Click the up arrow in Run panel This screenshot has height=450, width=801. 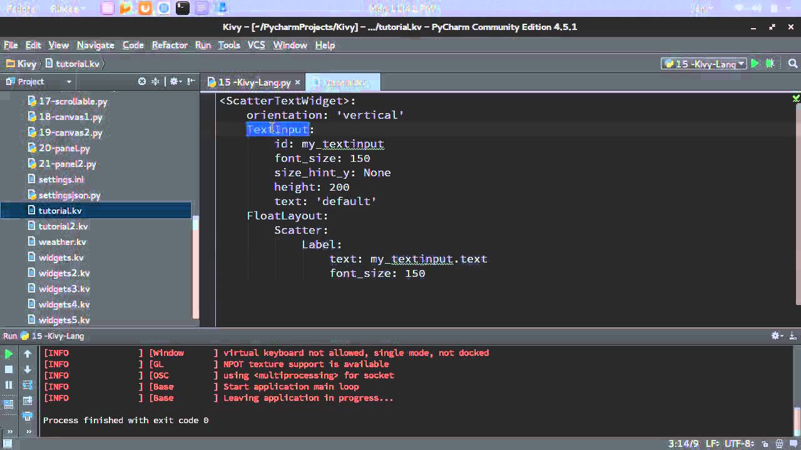tap(28, 354)
